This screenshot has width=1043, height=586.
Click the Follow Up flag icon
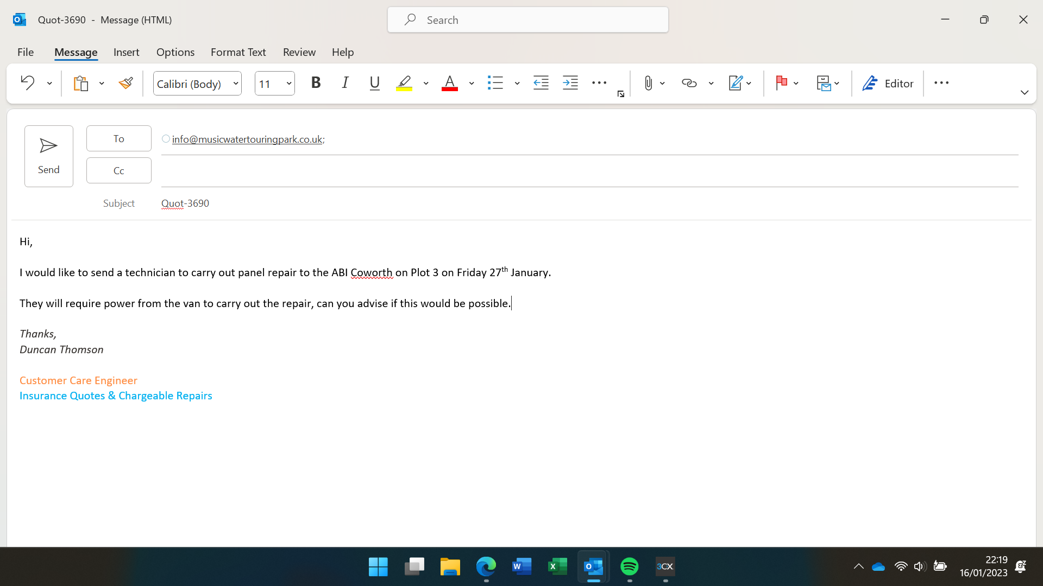[x=782, y=83]
